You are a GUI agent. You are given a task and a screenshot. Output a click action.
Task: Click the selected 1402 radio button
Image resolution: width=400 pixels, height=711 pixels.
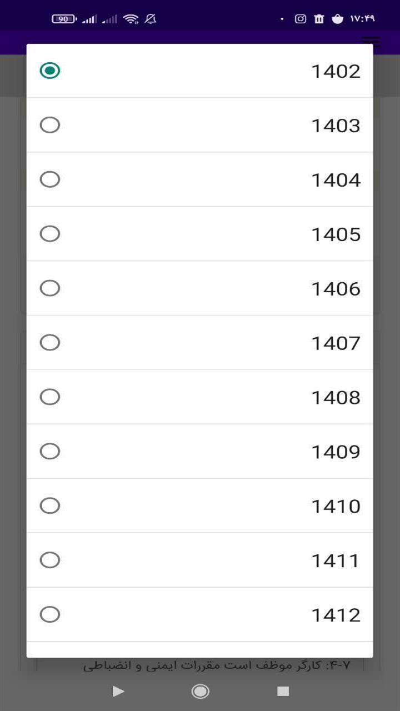click(50, 71)
